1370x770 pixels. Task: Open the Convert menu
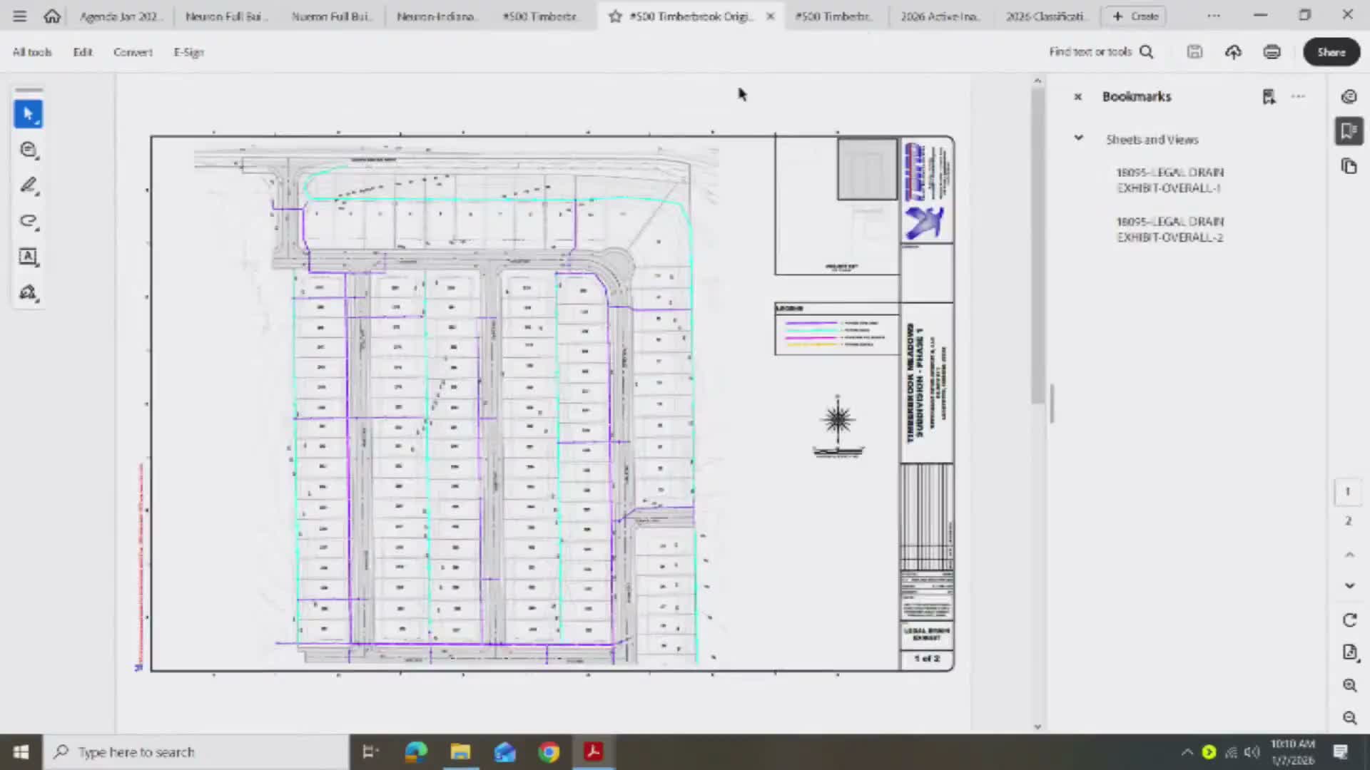coord(133,52)
